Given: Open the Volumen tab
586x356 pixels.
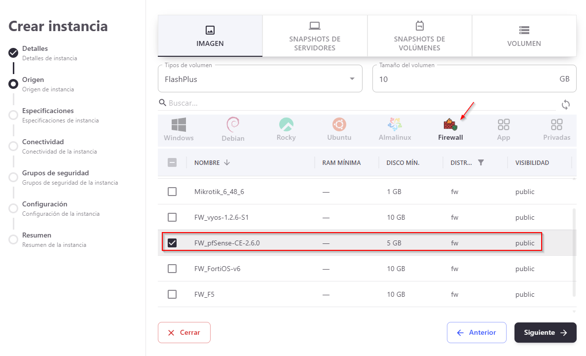Looking at the screenshot, I should [x=524, y=36].
